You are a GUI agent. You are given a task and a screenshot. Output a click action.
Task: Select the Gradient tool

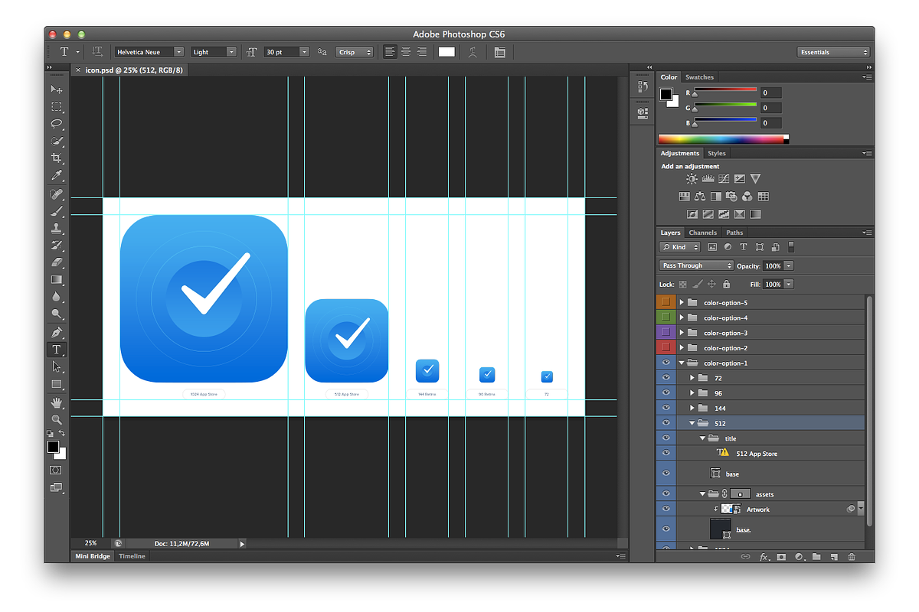coord(57,280)
